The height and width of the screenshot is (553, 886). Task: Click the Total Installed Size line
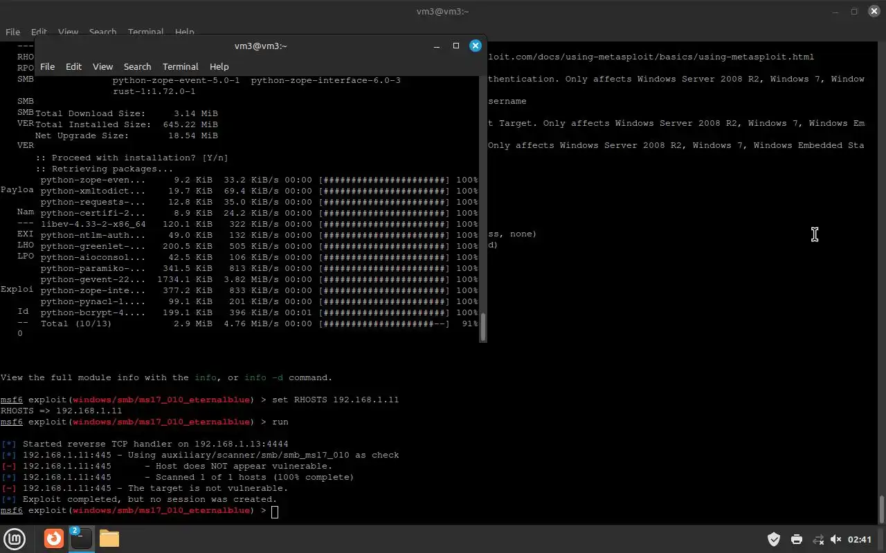pos(127,124)
